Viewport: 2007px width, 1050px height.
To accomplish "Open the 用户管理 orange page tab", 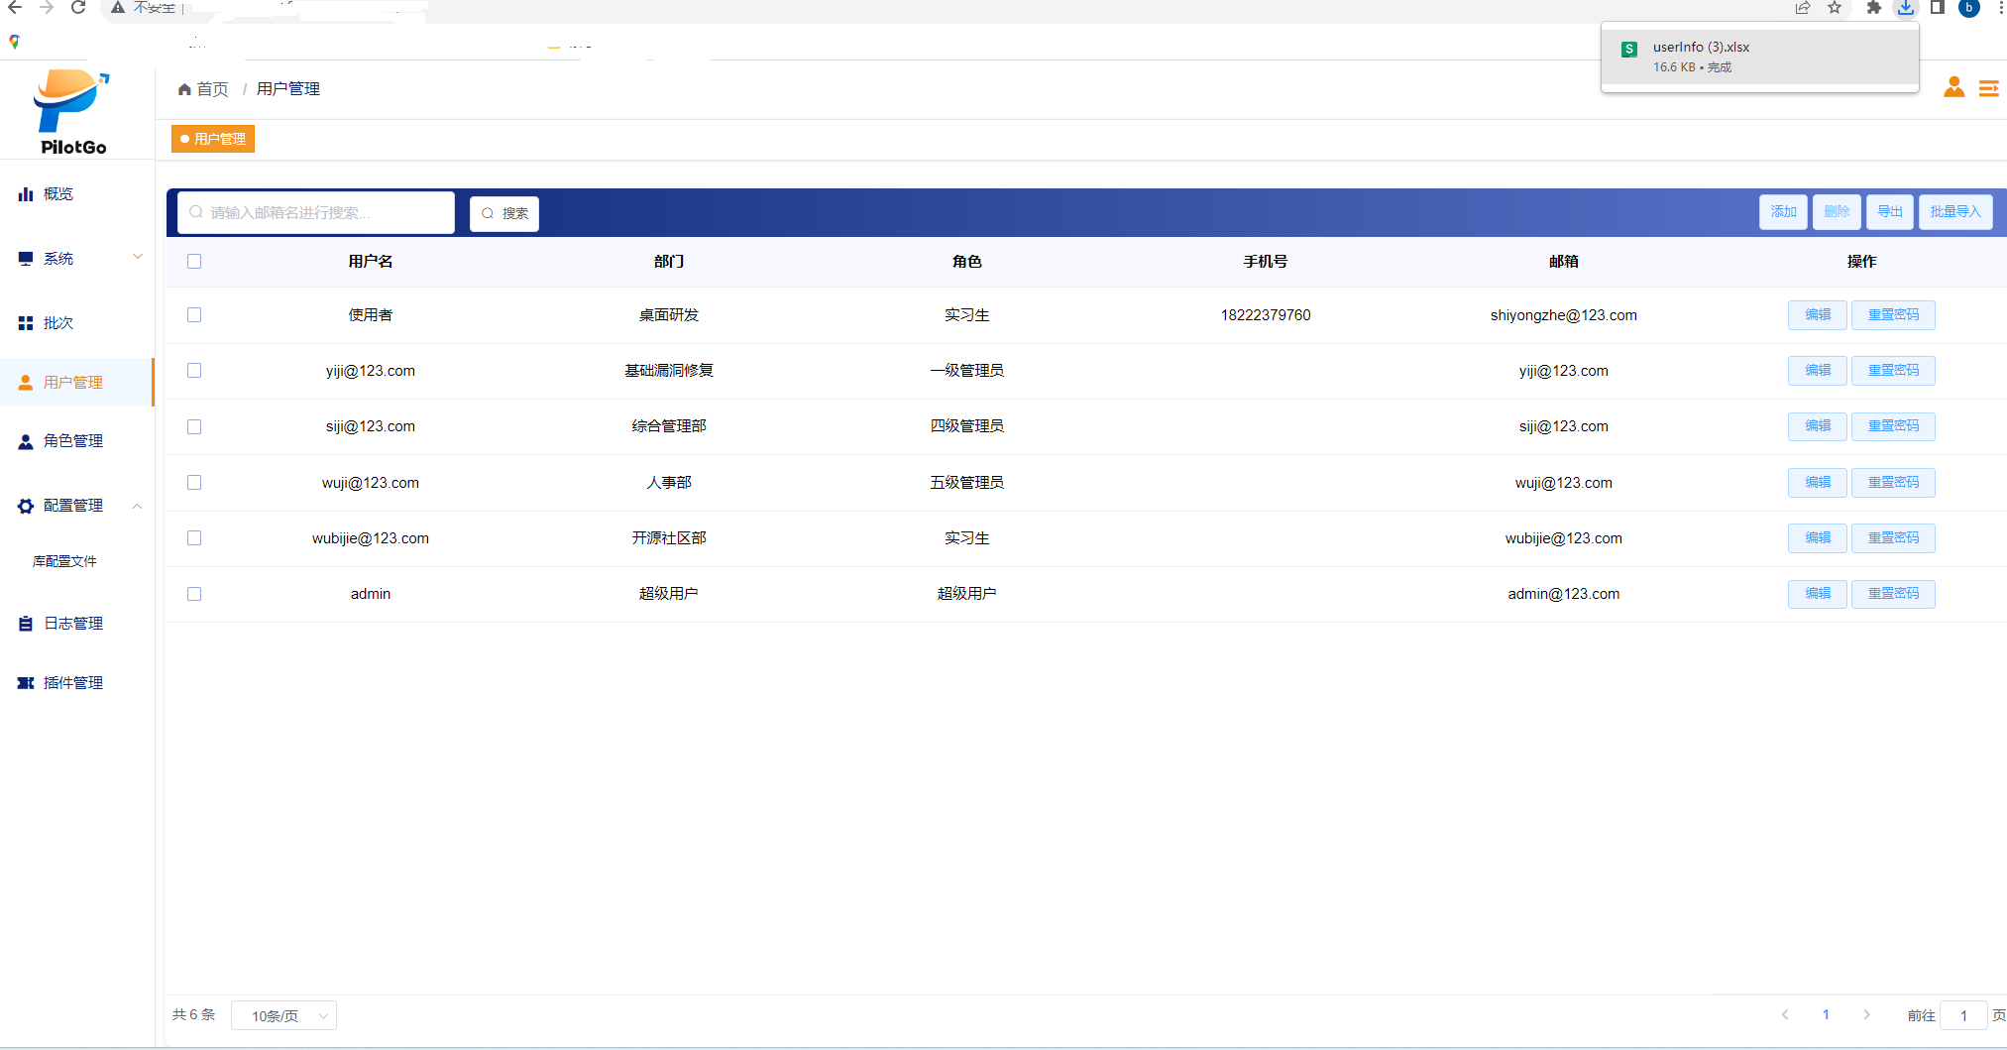I will pyautogui.click(x=213, y=139).
